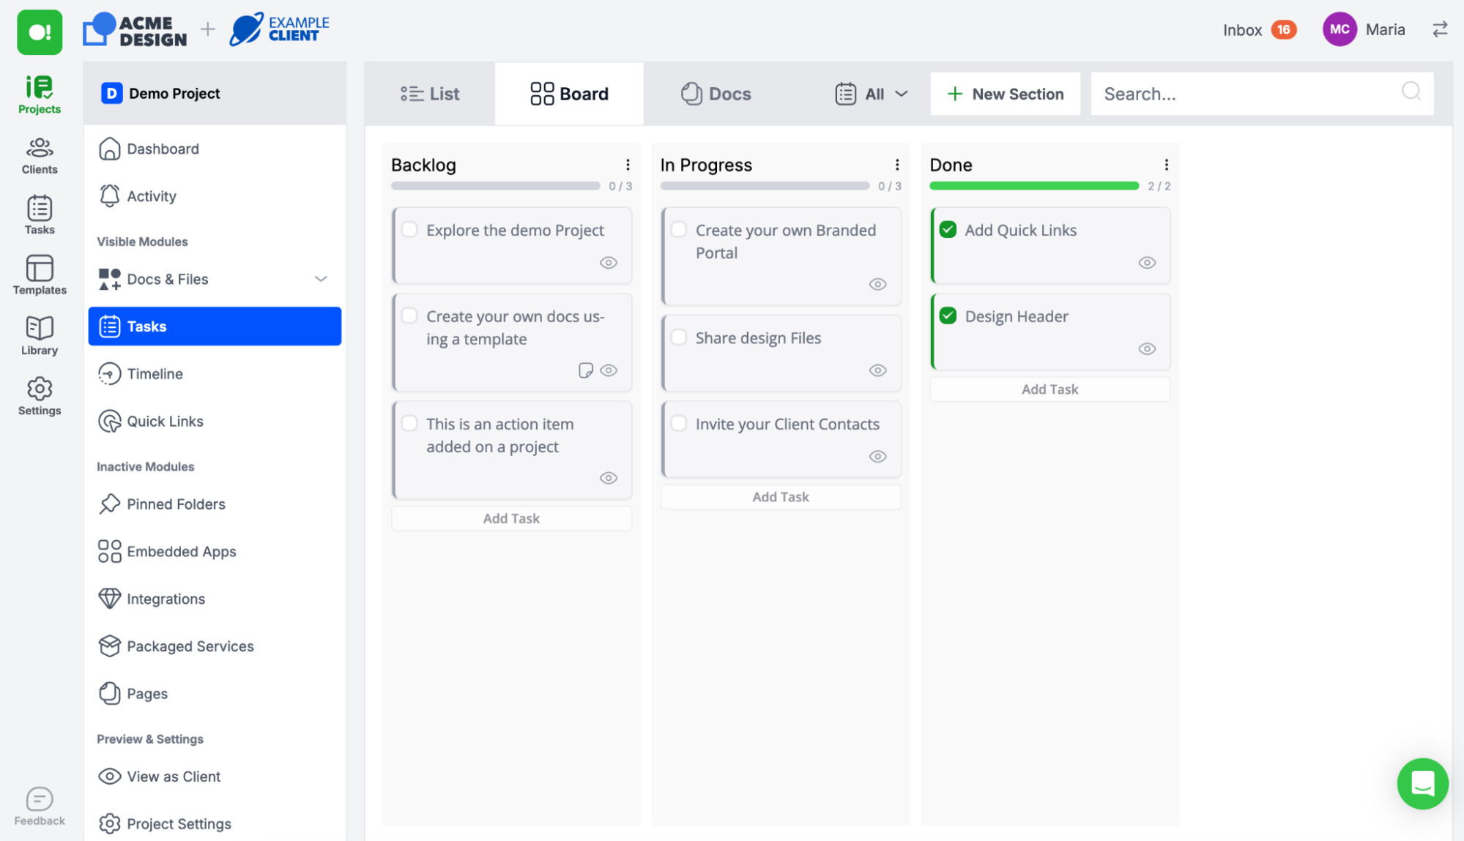This screenshot has width=1464, height=841.
Task: Toggle checkbox on Add Quick Links task
Action: point(948,230)
